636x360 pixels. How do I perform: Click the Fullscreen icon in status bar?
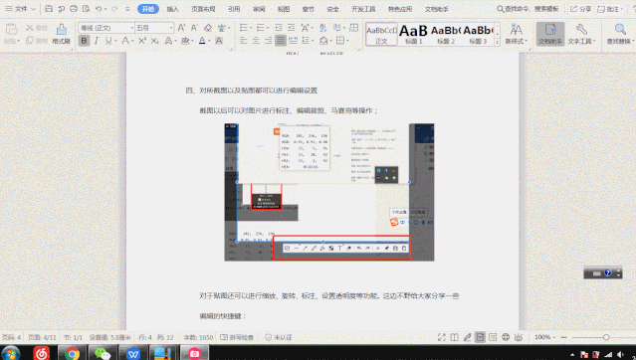pos(442,337)
